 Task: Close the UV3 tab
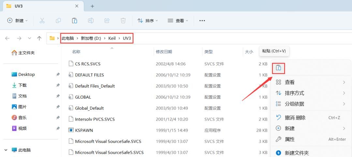point(77,6)
